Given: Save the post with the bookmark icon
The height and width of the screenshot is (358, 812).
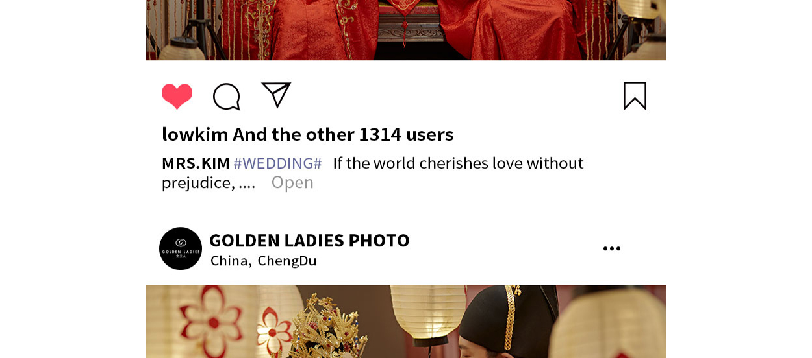Looking at the screenshot, I should pos(635,96).
